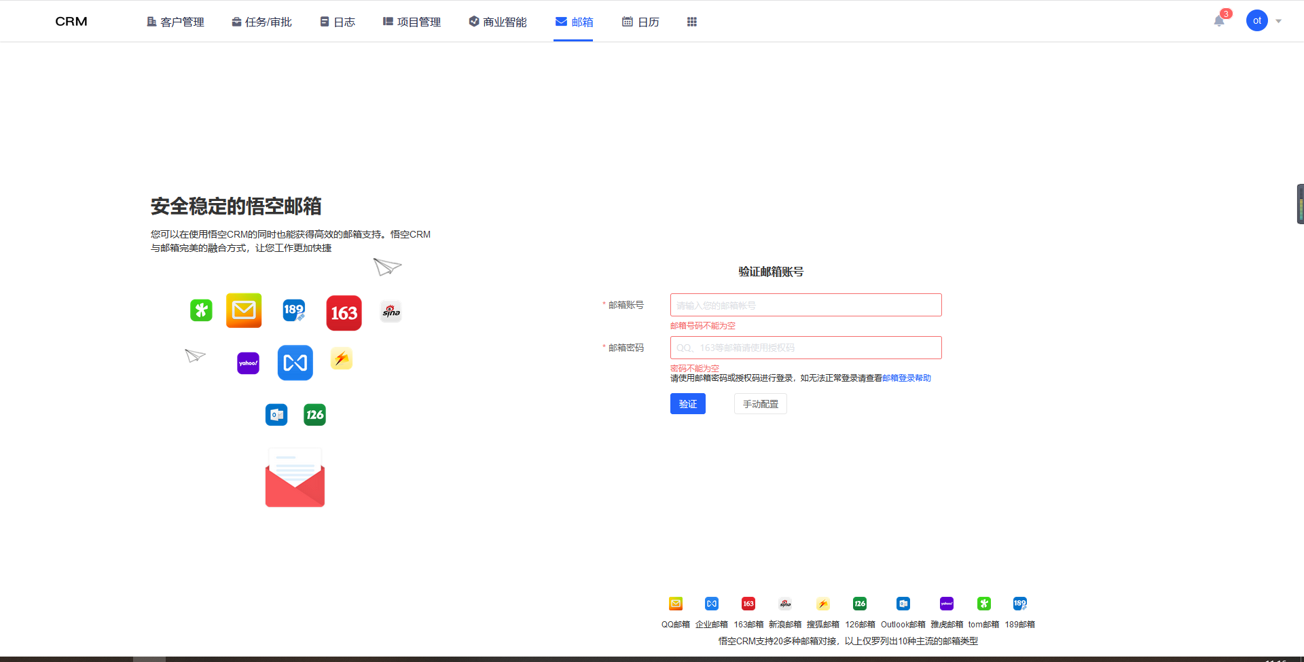Click the large orange QQ mail envelope icon
This screenshot has height=662, width=1304.
[244, 310]
